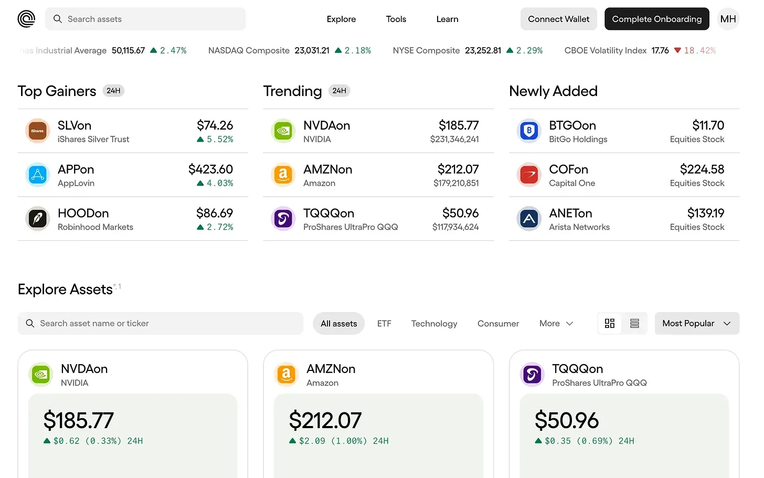
Task: Open the MH profile menu
Action: [728, 19]
